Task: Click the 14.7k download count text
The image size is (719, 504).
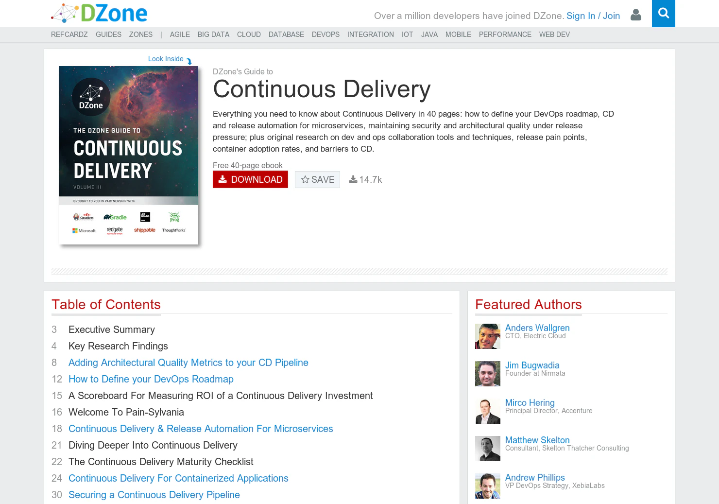Action: point(371,180)
